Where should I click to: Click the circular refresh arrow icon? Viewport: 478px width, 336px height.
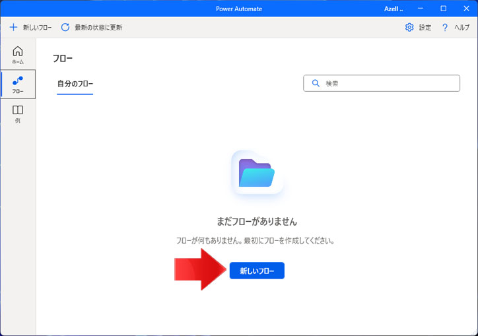pyautogui.click(x=65, y=27)
